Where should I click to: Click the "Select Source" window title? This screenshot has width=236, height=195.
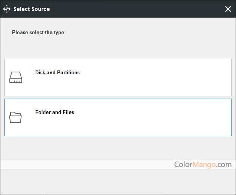click(x=32, y=9)
